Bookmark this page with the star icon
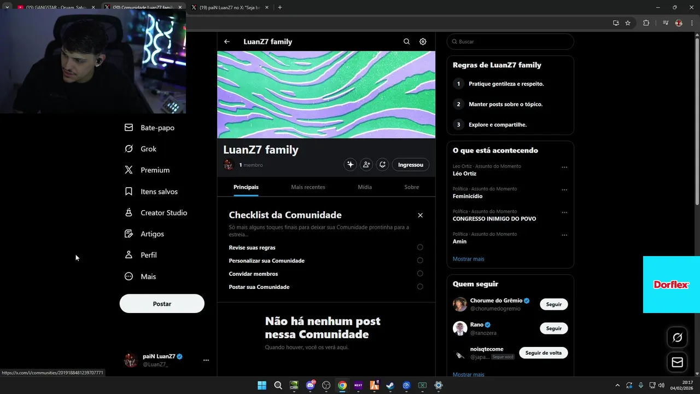The width and height of the screenshot is (700, 394). click(628, 23)
